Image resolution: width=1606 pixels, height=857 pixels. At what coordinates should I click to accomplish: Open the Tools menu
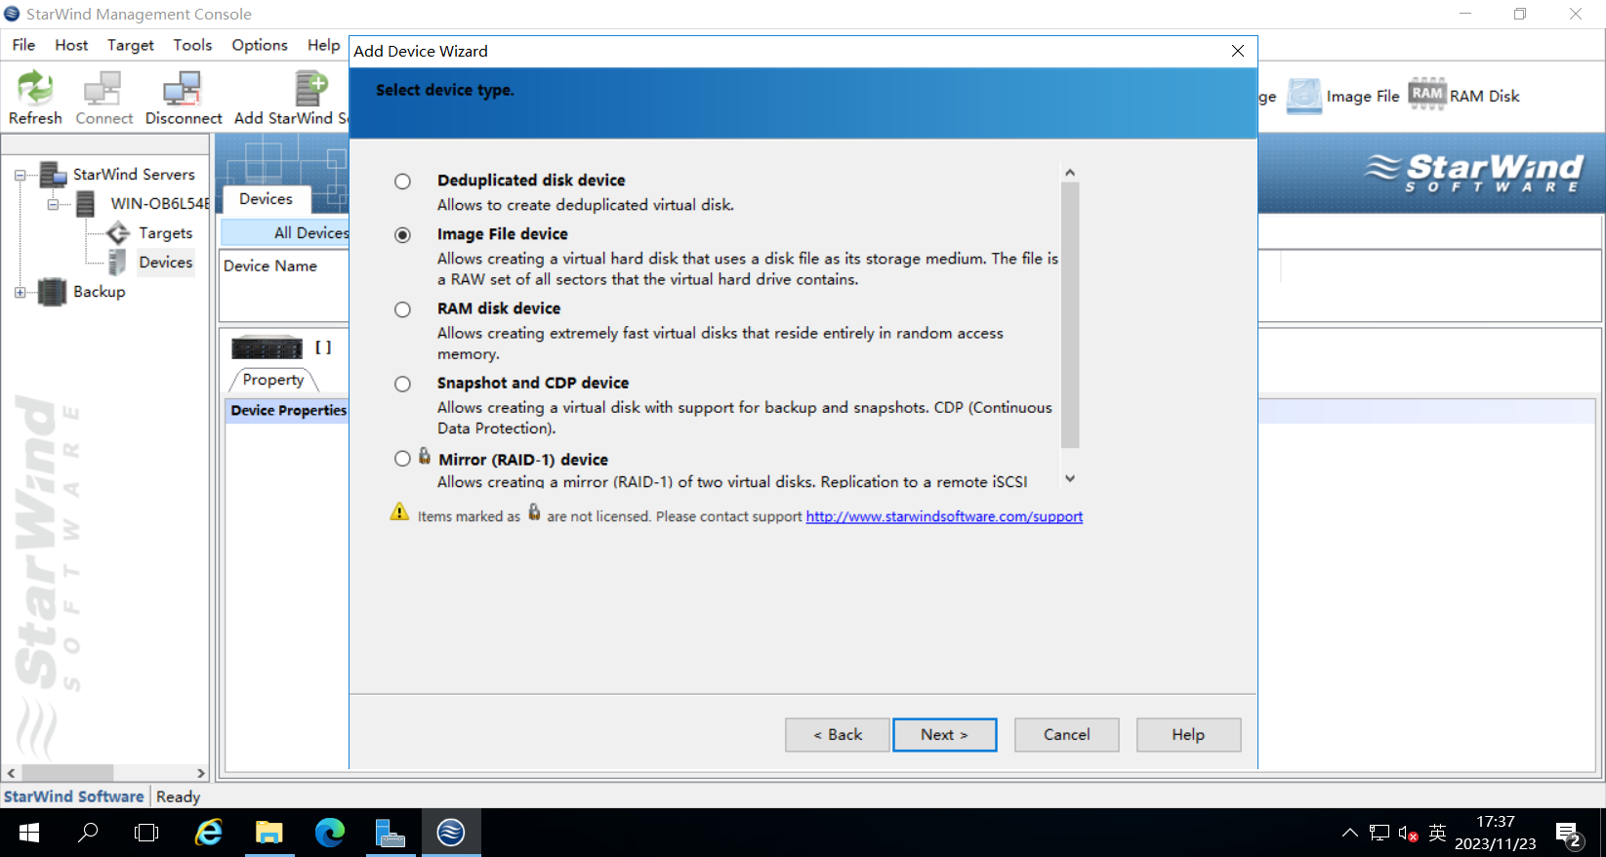pyautogui.click(x=192, y=45)
